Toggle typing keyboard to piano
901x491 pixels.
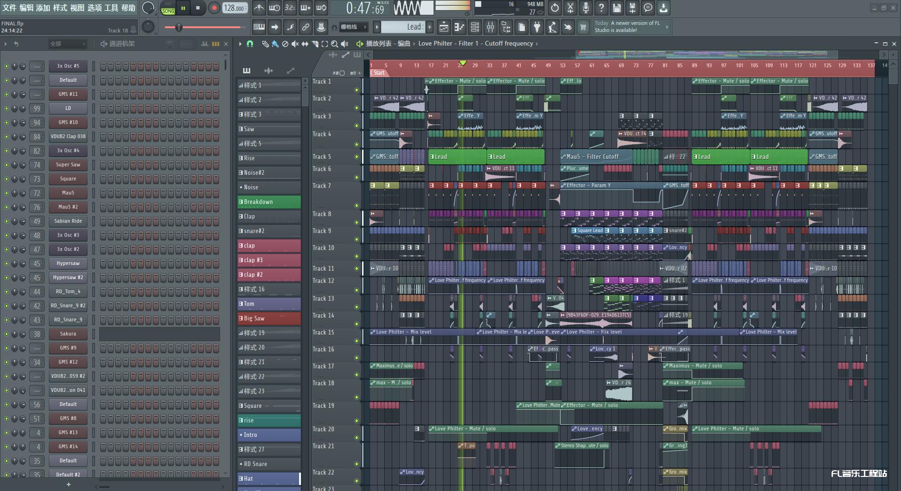259,27
